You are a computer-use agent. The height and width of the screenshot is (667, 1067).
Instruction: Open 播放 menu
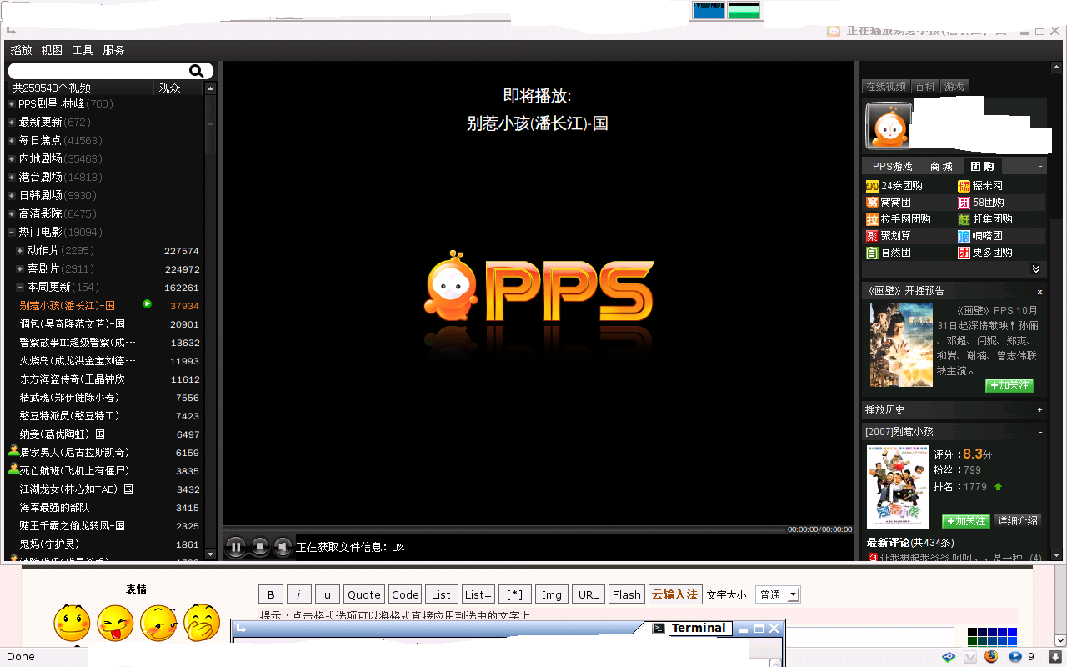(x=22, y=50)
